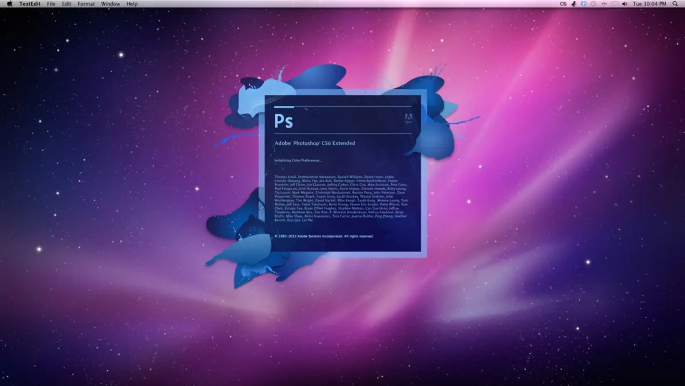
Task: Open the TextEdit application menu
Action: (30, 4)
